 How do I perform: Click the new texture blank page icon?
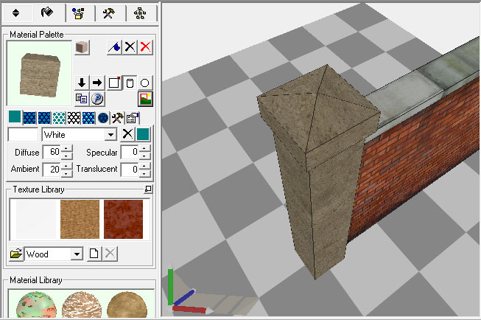[94, 254]
